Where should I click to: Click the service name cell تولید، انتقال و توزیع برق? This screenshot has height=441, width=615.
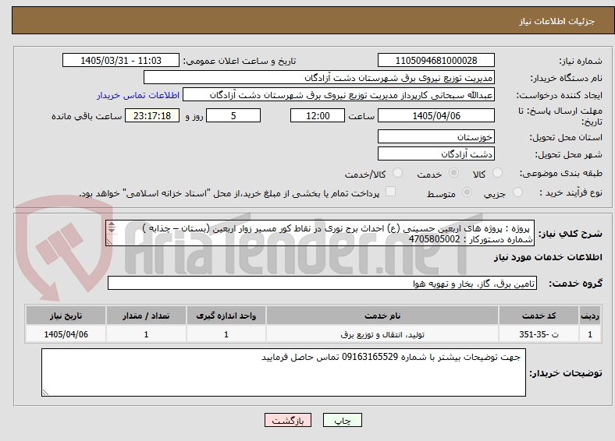[x=382, y=334]
